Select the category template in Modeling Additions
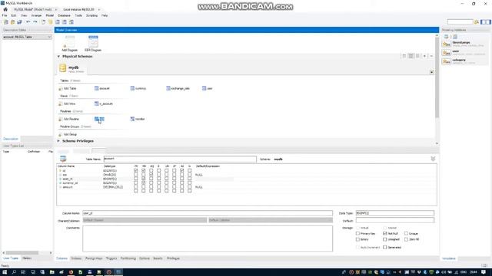The image size is (492, 276). (x=464, y=61)
